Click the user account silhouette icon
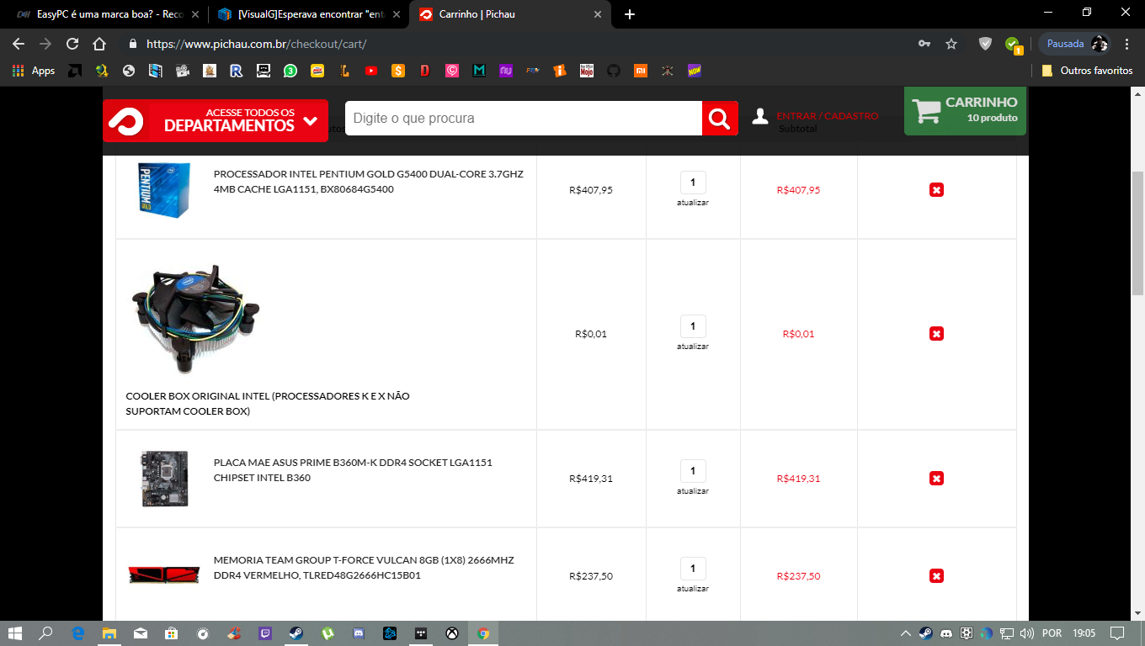 760,116
